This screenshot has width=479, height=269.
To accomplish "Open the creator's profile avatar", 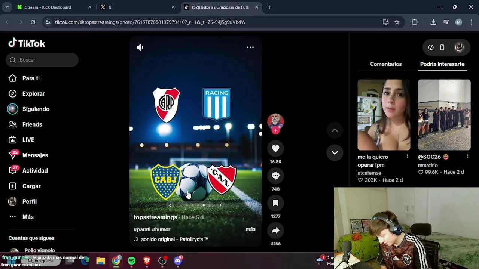I will 275,121.
